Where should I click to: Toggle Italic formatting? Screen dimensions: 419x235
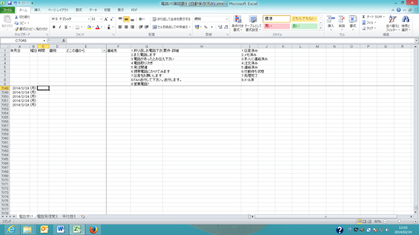pyautogui.click(x=60, y=27)
